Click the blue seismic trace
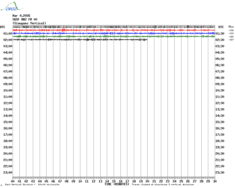235x188 pixels. [114, 33]
